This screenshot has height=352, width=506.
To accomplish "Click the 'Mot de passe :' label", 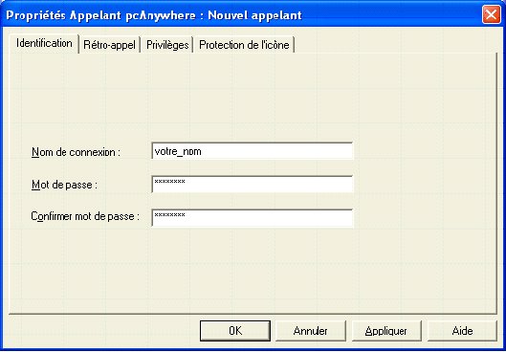I will (64, 186).
